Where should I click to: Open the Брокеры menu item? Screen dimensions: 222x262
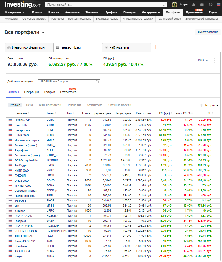(129, 12)
